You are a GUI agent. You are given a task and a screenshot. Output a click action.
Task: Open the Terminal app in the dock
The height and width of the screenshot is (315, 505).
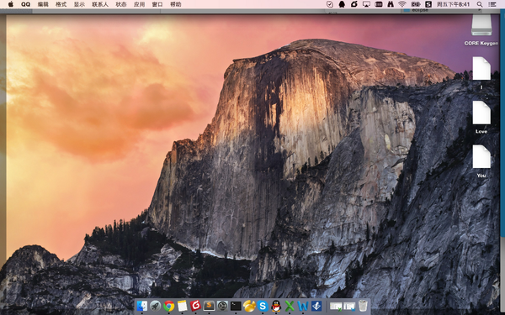click(x=236, y=306)
